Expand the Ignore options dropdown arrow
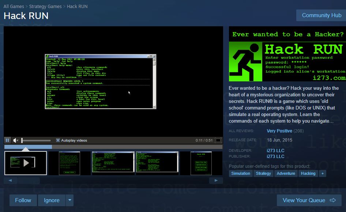Screen dimensions: 346x212 (69, 200)
